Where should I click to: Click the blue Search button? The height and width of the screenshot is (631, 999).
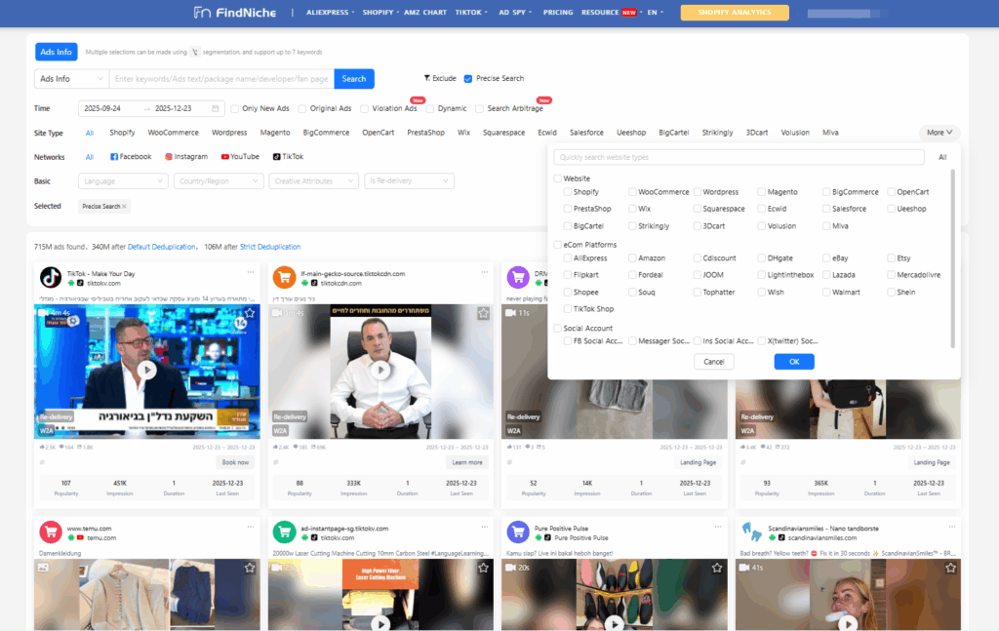[353, 78]
